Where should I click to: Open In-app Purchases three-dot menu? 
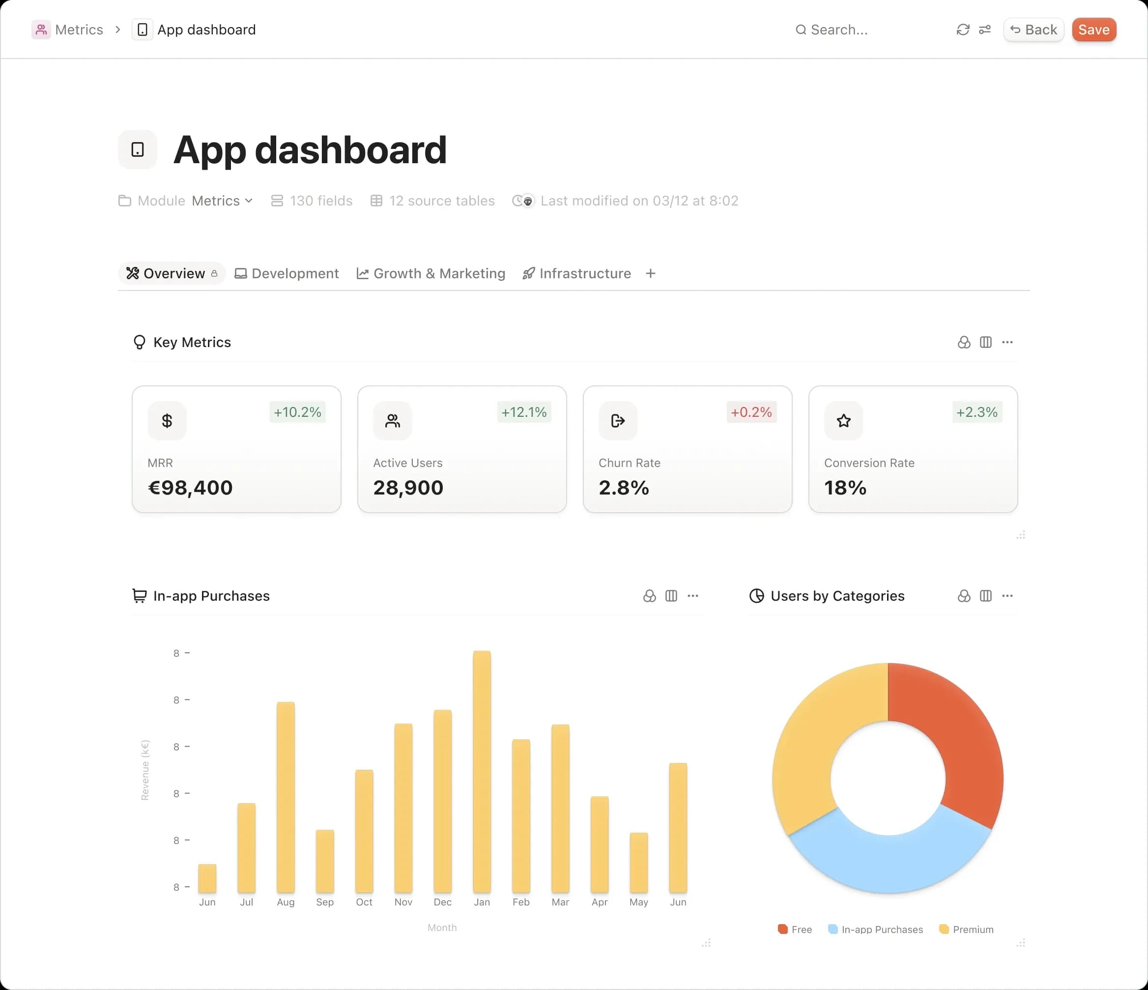[x=692, y=596]
